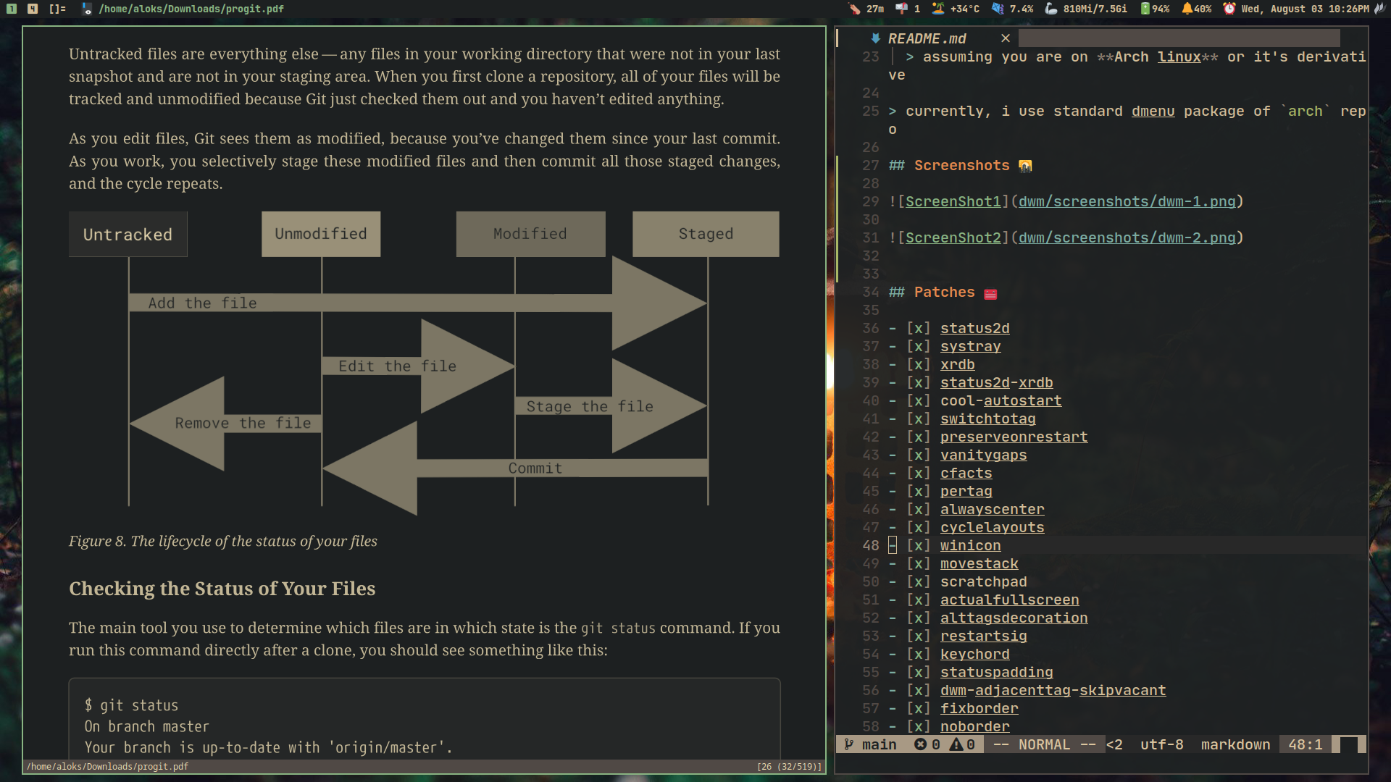The width and height of the screenshot is (1391, 782).
Task: Click the close button on README.md tab
Action: 1005,38
